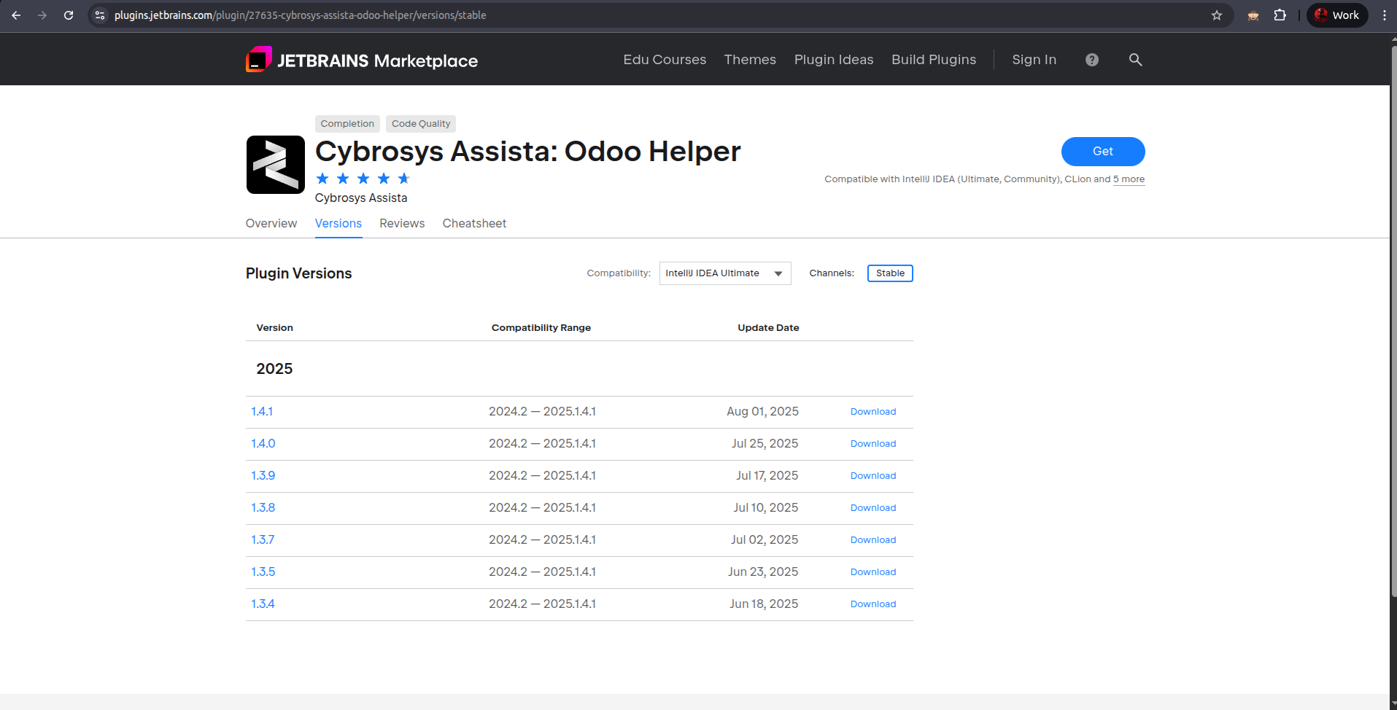Click the Cybrosys Assista plugin logo
The height and width of the screenshot is (710, 1397).
click(x=276, y=165)
